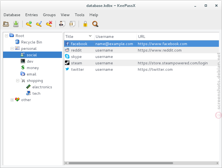Click the horizontal scrollbar thumb
The image size is (222, 168).
click(x=121, y=163)
